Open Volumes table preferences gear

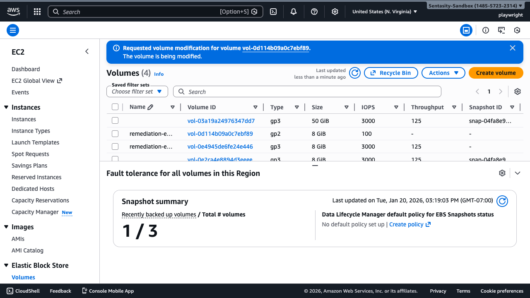[517, 91]
